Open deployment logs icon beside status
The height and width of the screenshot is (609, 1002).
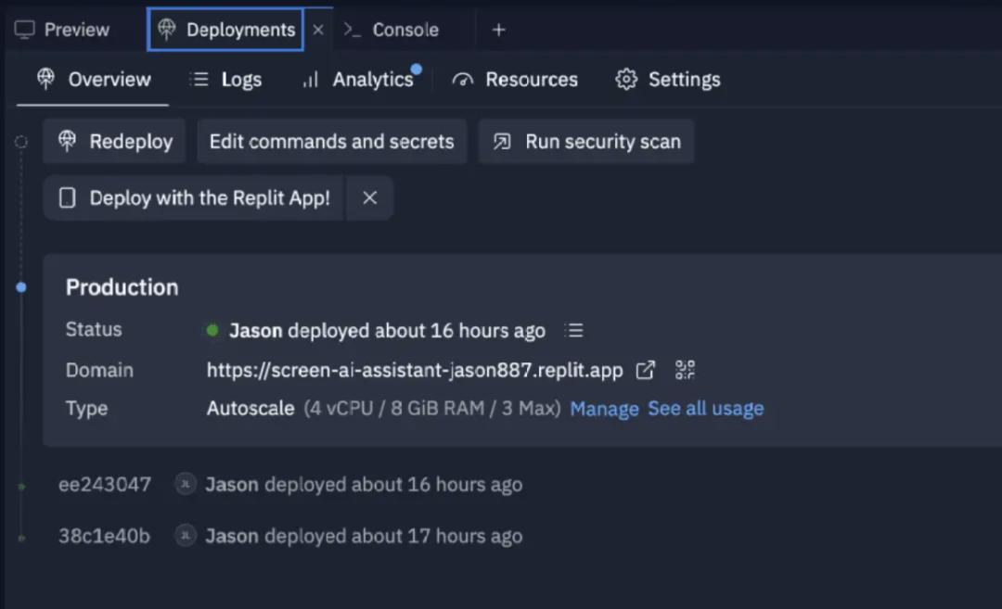(575, 330)
